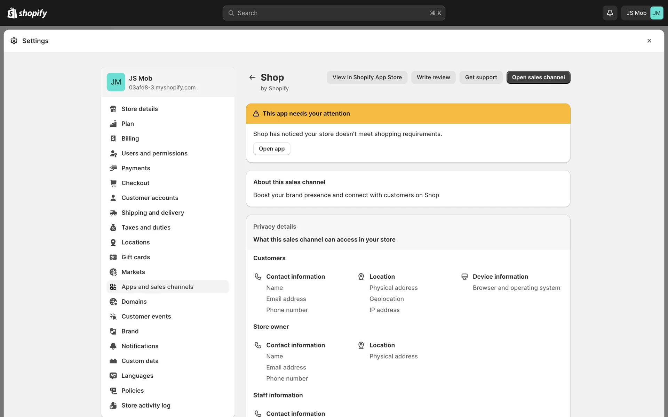Click the Markets globe icon

click(113, 272)
